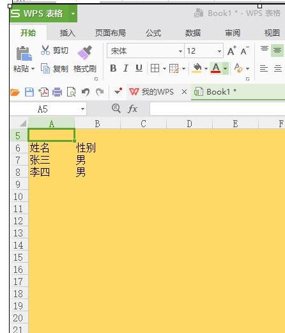Select column D header
The image size is (285, 333).
coord(189,123)
